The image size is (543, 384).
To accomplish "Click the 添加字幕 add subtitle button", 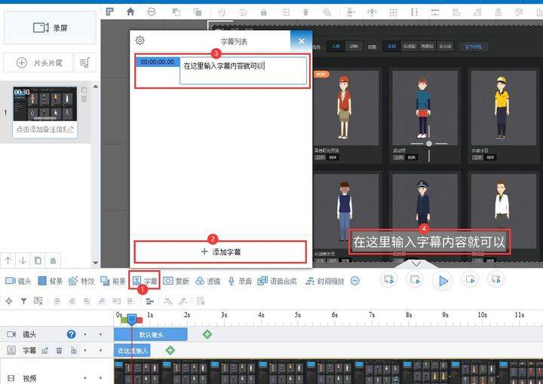I will pyautogui.click(x=221, y=251).
